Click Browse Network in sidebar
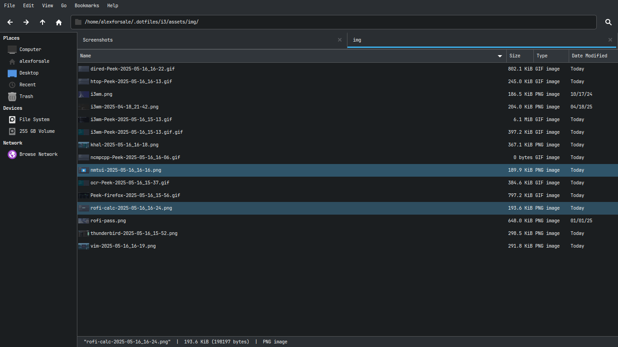618x347 pixels. (38, 154)
